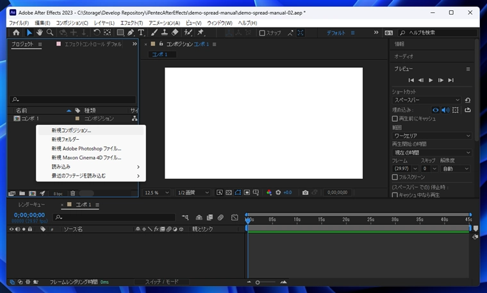The height and width of the screenshot is (293, 487).
Task: Open the エフェクト(T) menu
Action: (x=132, y=23)
